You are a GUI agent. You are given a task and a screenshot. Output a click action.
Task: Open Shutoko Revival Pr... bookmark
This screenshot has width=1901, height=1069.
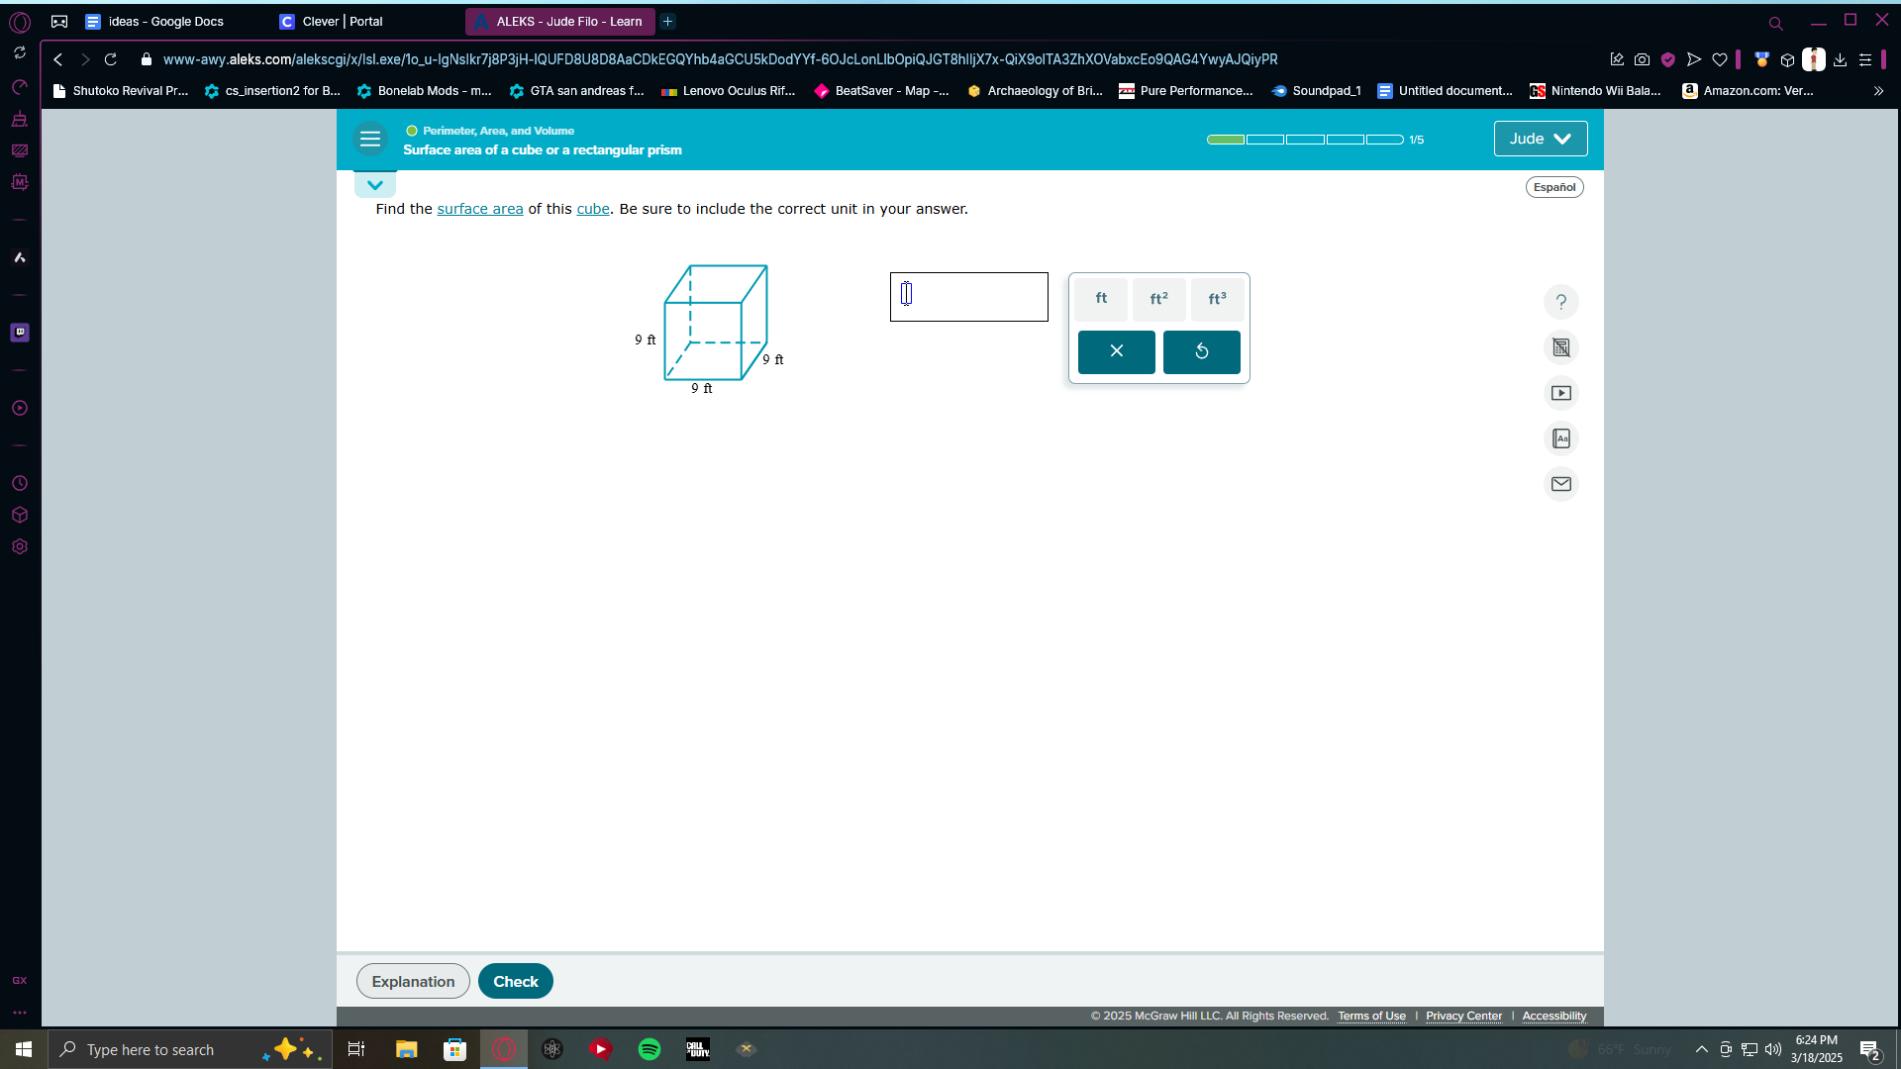click(120, 91)
